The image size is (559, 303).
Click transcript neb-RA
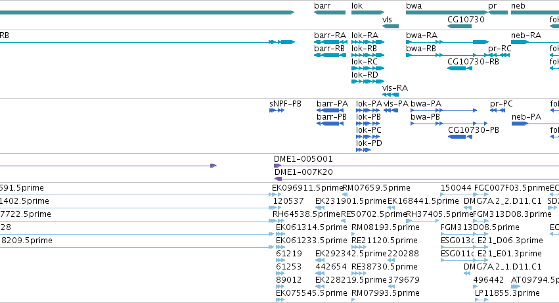(535, 42)
